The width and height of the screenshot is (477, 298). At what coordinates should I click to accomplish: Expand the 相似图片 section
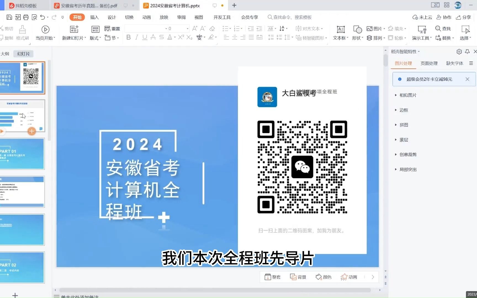[406, 95]
